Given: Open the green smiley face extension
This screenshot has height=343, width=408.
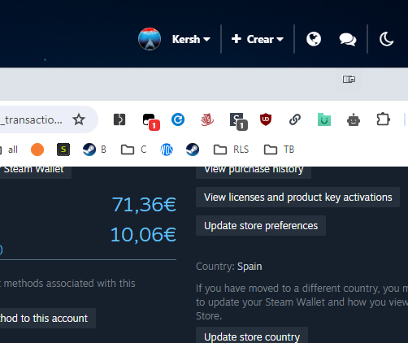Looking at the screenshot, I should tap(324, 119).
